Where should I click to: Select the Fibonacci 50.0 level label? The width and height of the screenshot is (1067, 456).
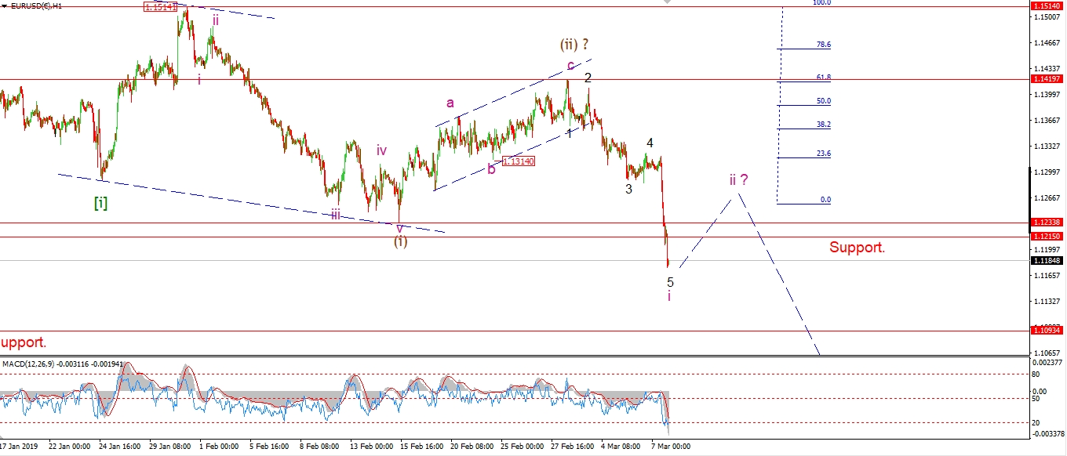tap(823, 101)
